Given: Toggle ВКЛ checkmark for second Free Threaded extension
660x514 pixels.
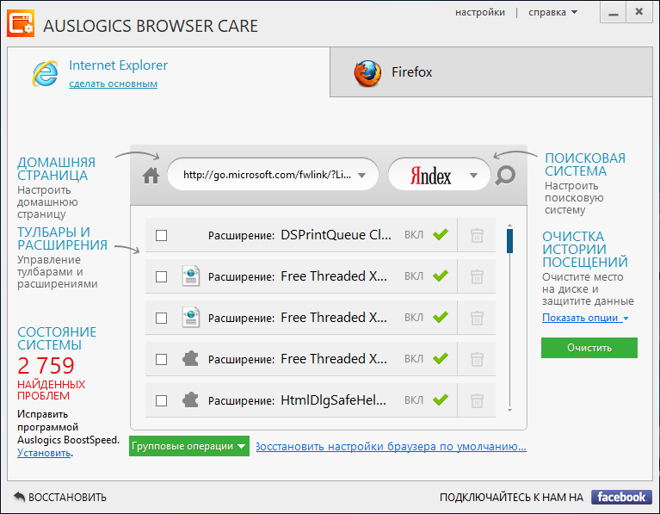Looking at the screenshot, I should pyautogui.click(x=441, y=317).
